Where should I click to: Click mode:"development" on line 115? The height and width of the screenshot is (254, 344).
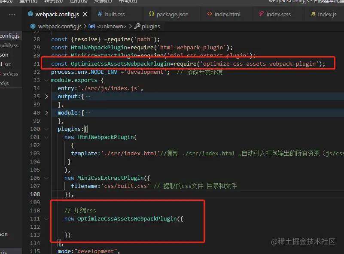point(87,251)
